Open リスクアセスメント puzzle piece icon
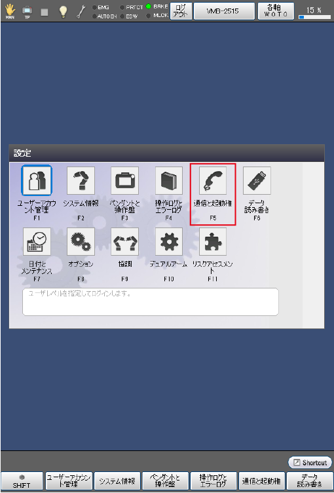This screenshot has width=334, height=493. pyautogui.click(x=213, y=241)
